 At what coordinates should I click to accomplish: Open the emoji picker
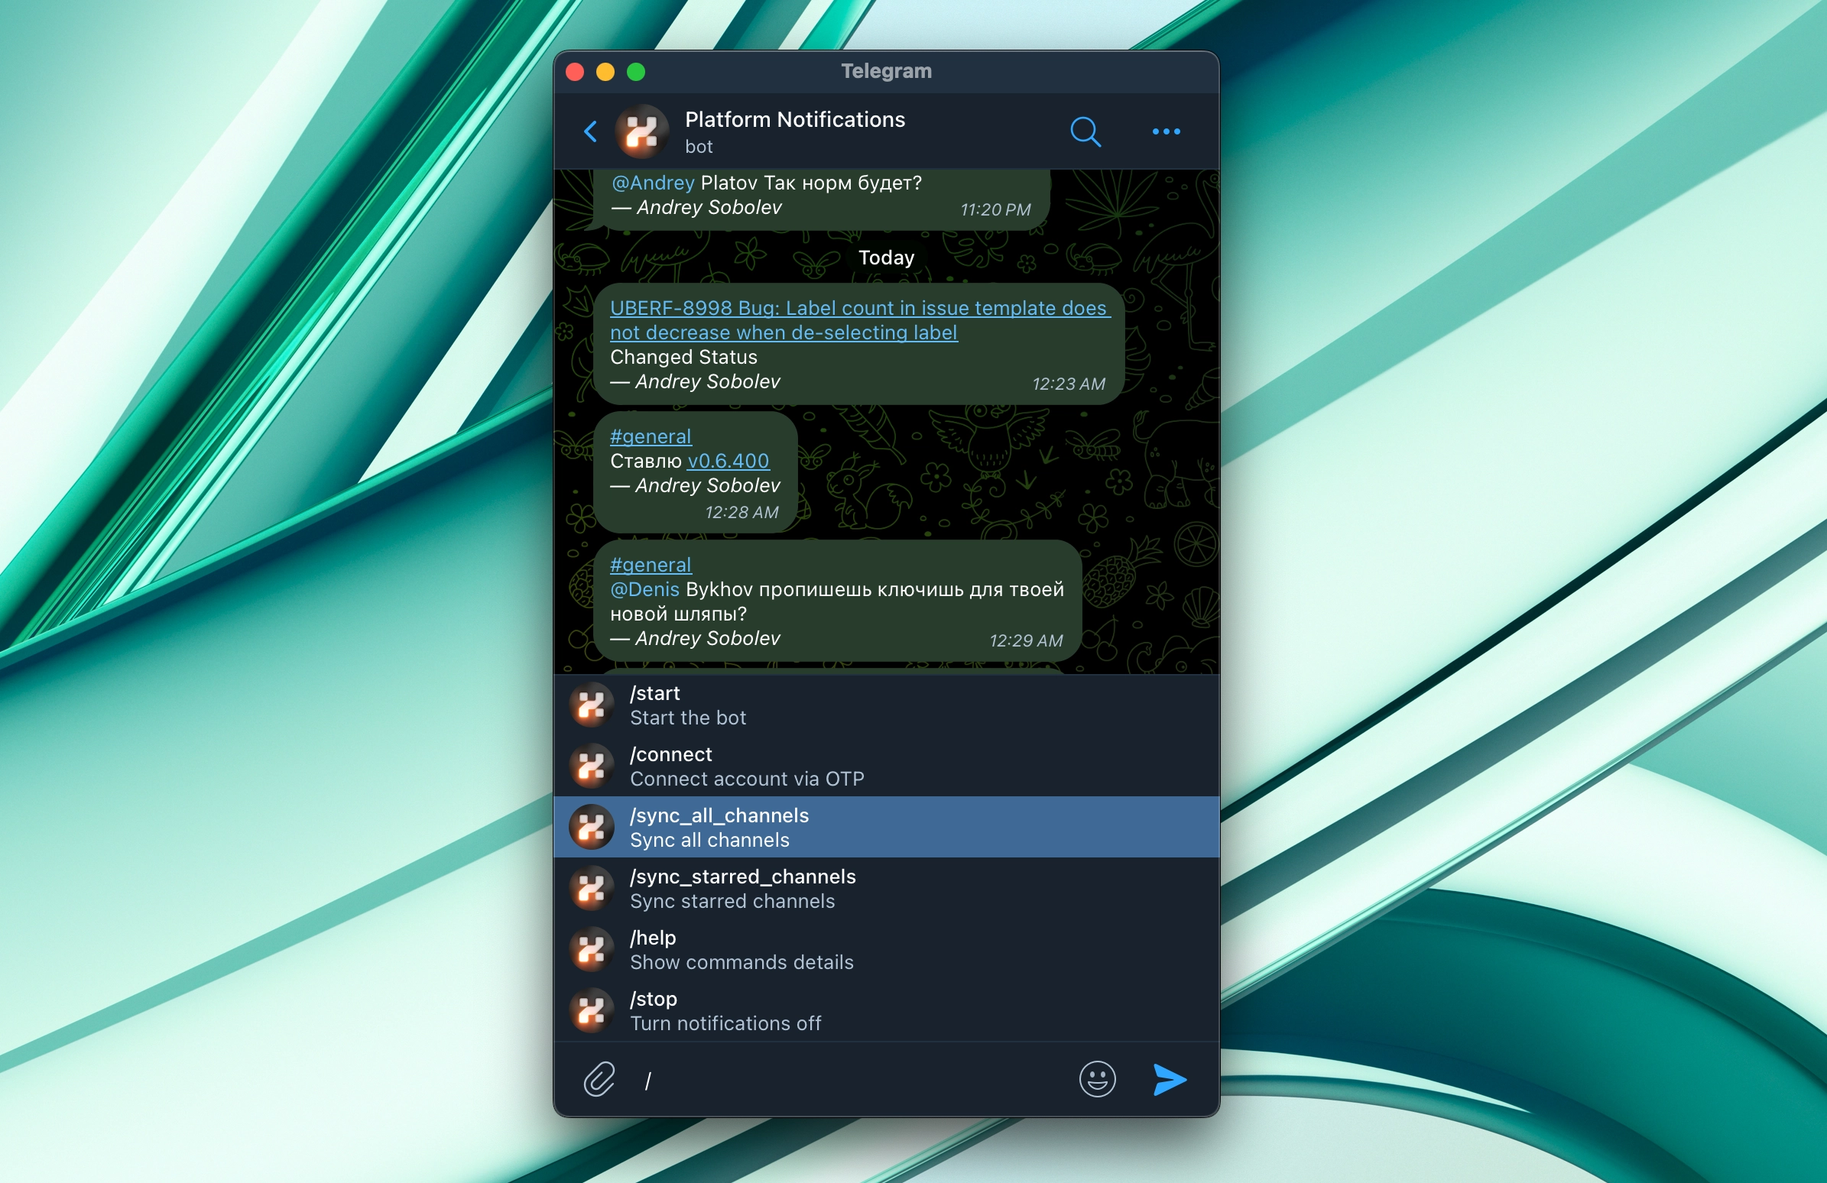click(1097, 1080)
